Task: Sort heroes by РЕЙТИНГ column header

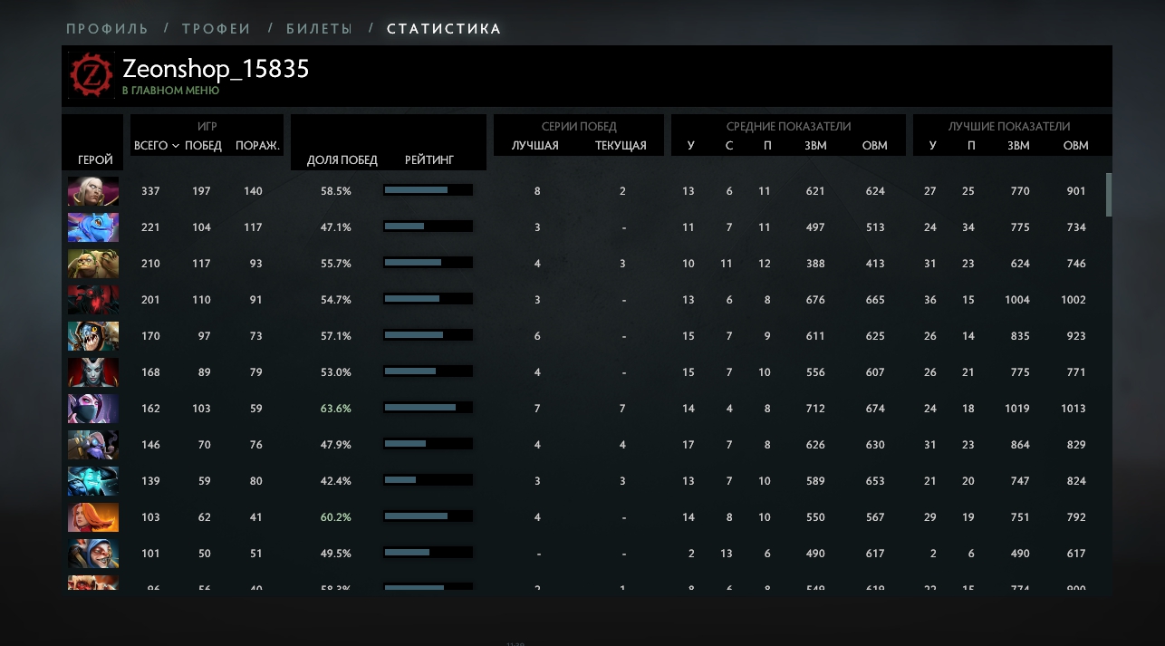Action: [429, 159]
